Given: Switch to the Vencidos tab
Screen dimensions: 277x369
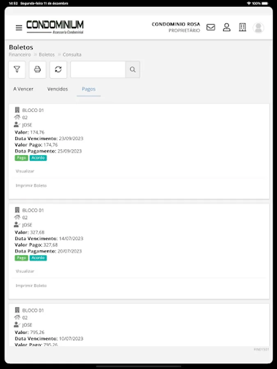Looking at the screenshot, I should 57,89.
